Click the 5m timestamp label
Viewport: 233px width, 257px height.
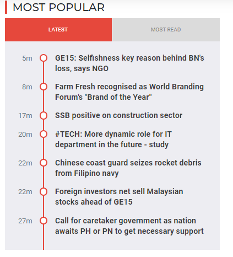27,58
